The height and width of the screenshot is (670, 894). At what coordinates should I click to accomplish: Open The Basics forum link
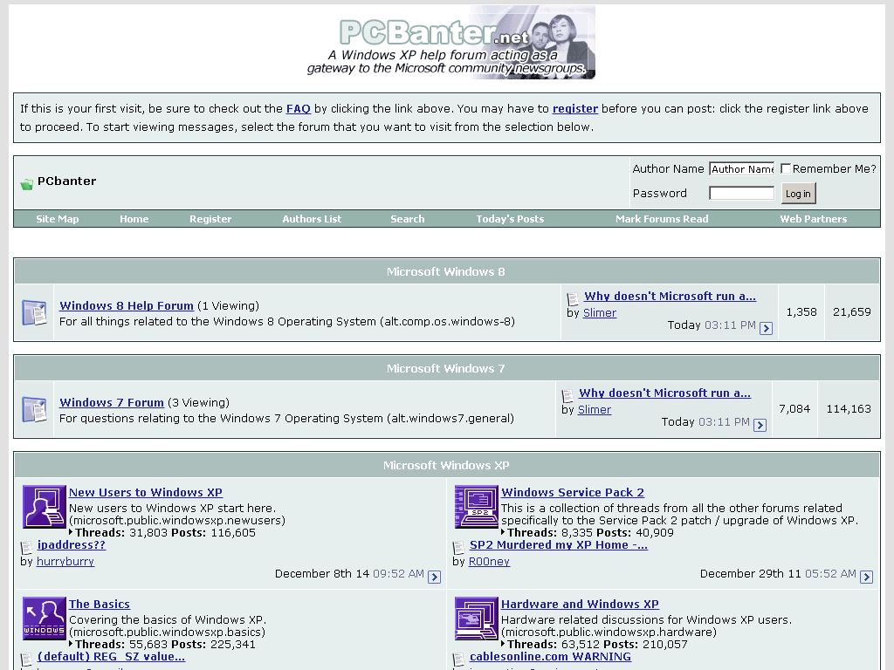pos(100,604)
